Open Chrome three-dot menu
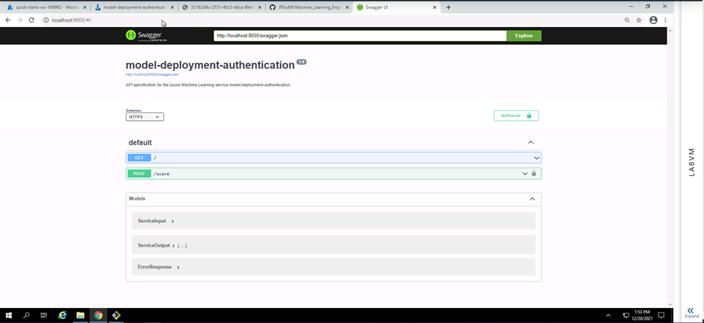This screenshot has height=323, width=704. click(665, 20)
